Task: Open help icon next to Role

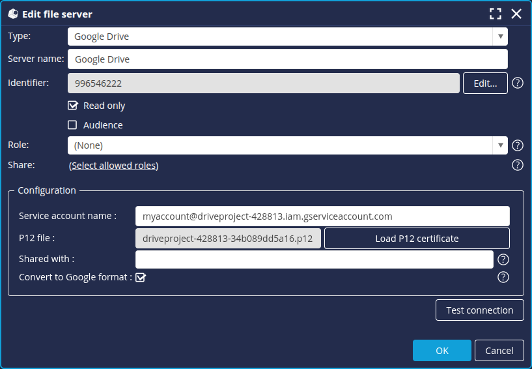Action: (518, 145)
